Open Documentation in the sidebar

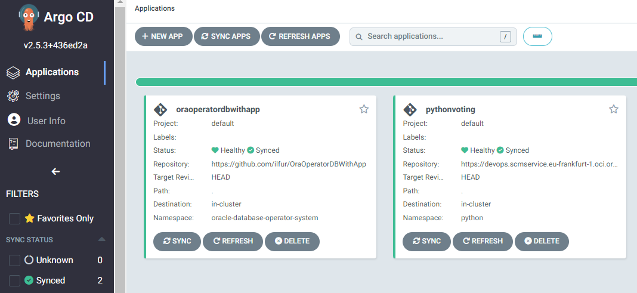click(x=58, y=143)
